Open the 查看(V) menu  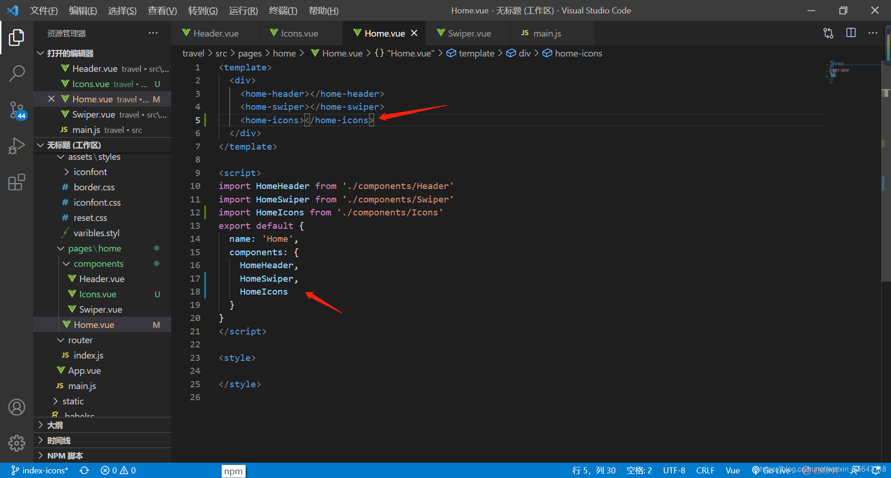tap(162, 10)
